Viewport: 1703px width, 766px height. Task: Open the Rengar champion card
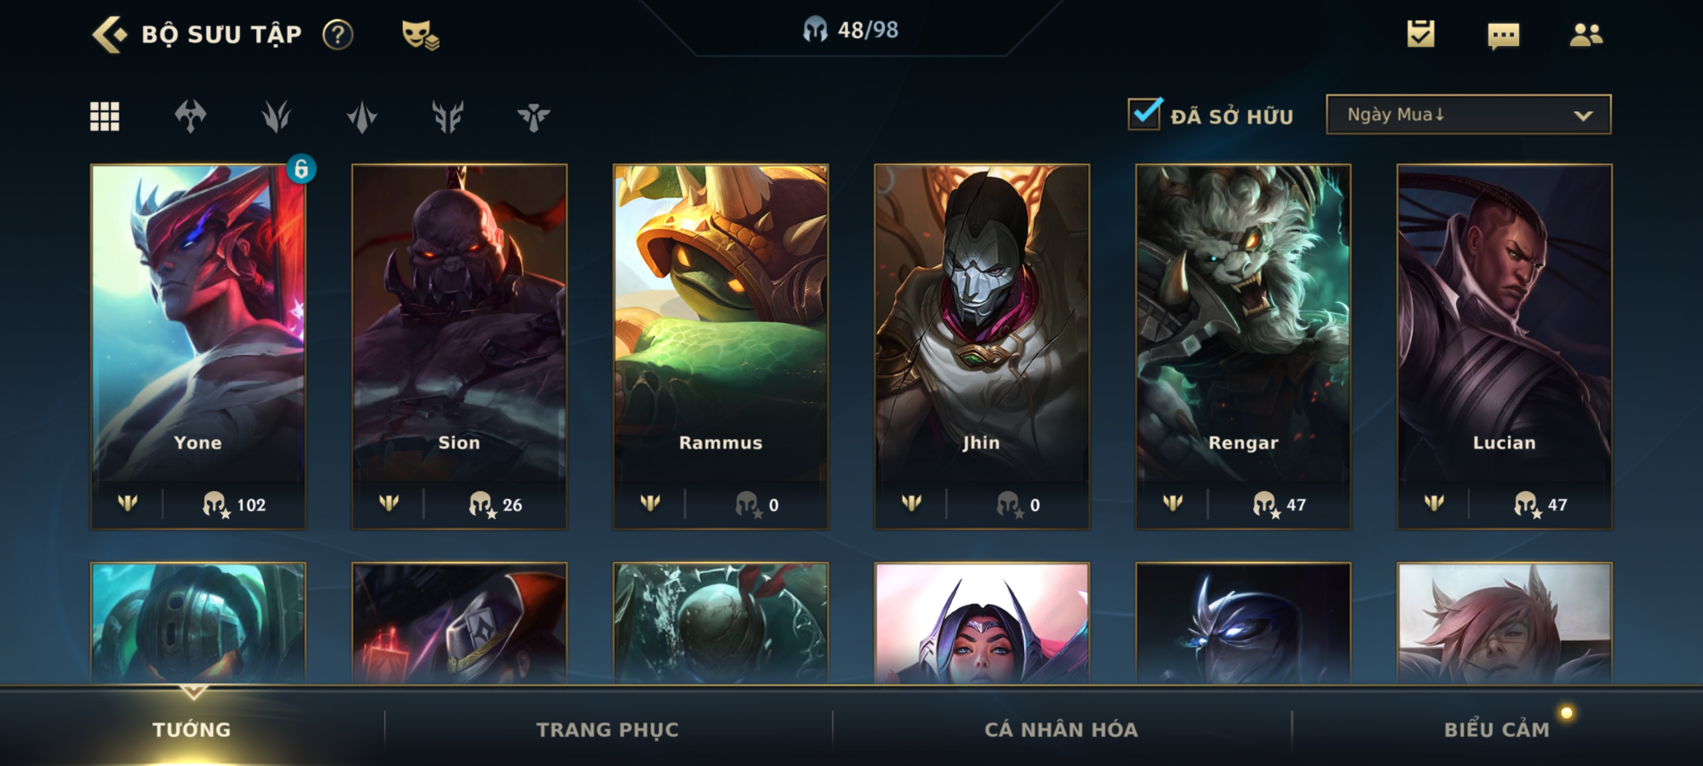(x=1243, y=347)
